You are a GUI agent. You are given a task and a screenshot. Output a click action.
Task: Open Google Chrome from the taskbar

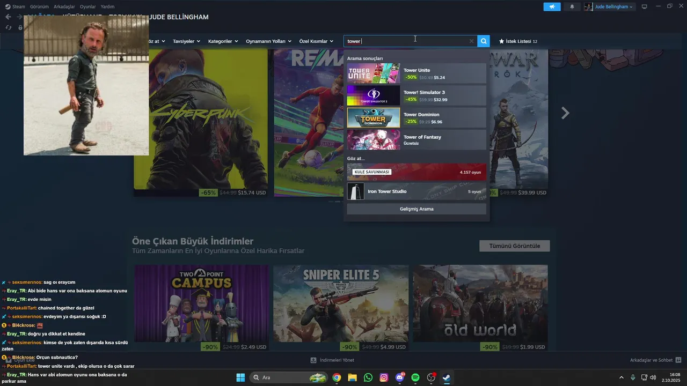point(337,377)
